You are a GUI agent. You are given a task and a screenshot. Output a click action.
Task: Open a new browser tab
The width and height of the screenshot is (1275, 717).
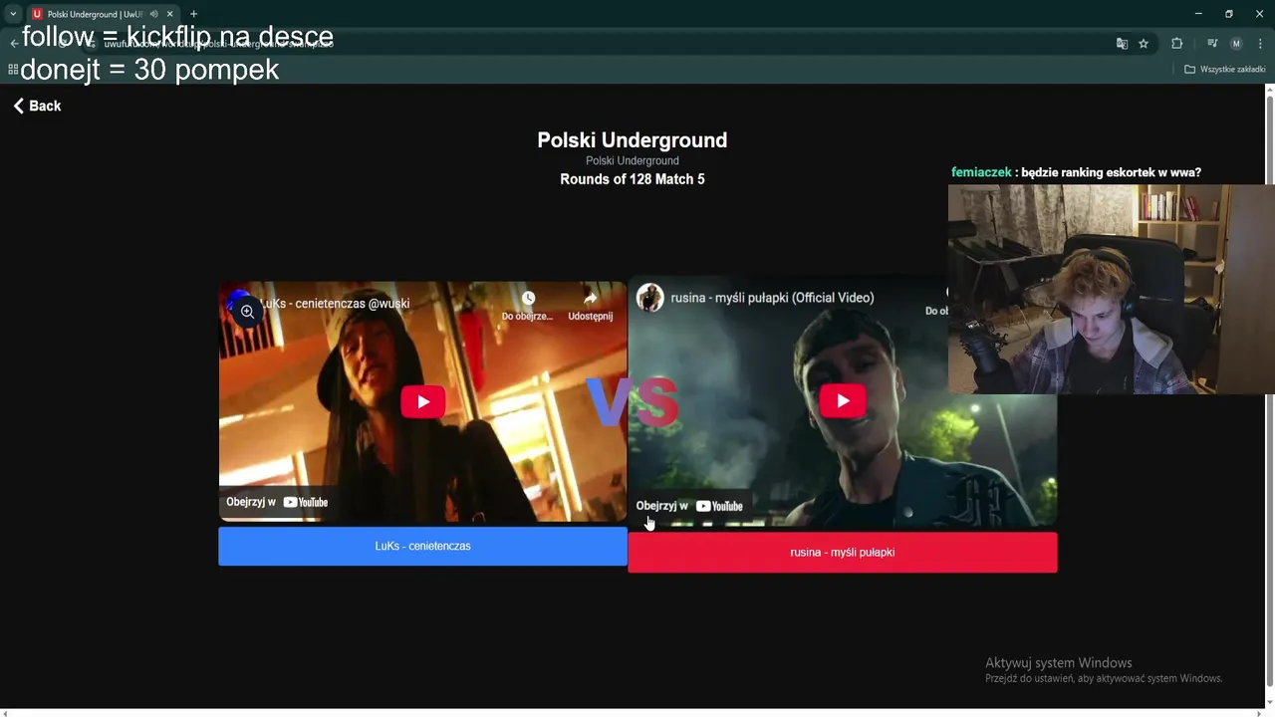click(193, 14)
